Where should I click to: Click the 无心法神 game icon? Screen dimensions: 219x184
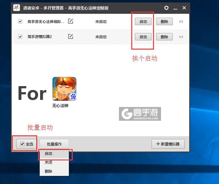(64, 89)
